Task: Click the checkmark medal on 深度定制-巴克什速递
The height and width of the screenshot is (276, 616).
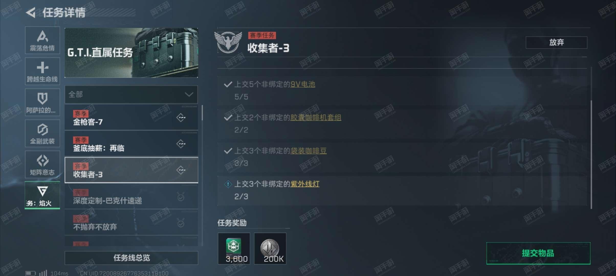Action: tap(181, 197)
